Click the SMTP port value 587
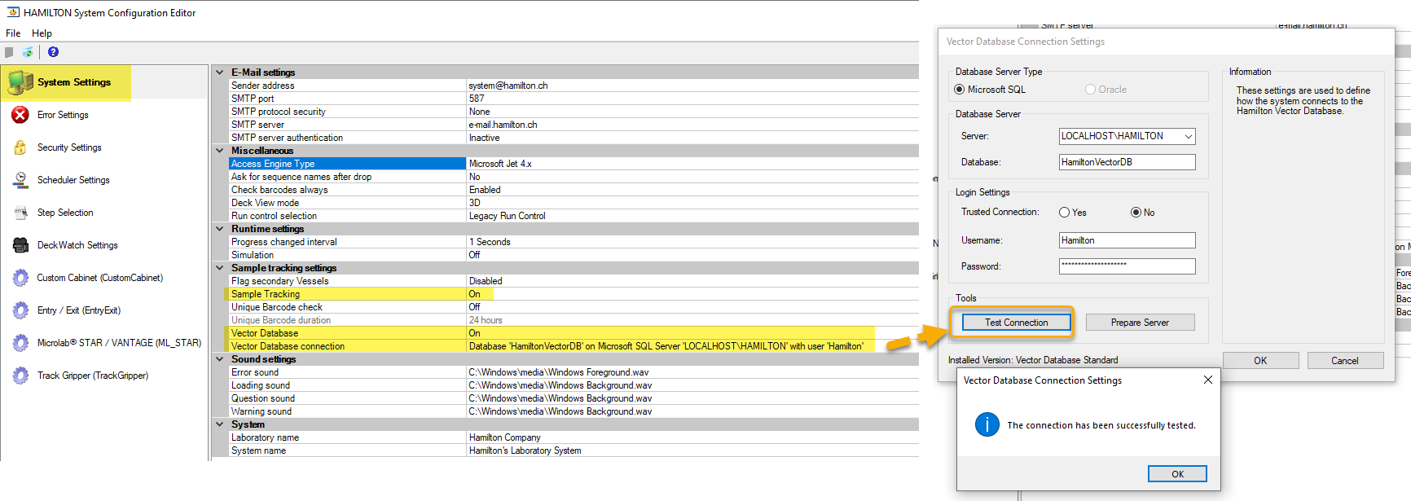Image resolution: width=1411 pixels, height=501 pixels. (x=477, y=99)
